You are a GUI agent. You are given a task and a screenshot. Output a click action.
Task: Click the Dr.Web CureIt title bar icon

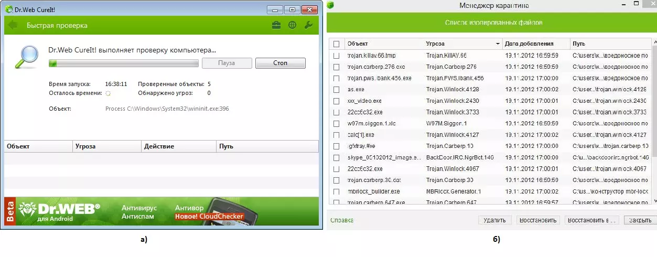coord(9,9)
